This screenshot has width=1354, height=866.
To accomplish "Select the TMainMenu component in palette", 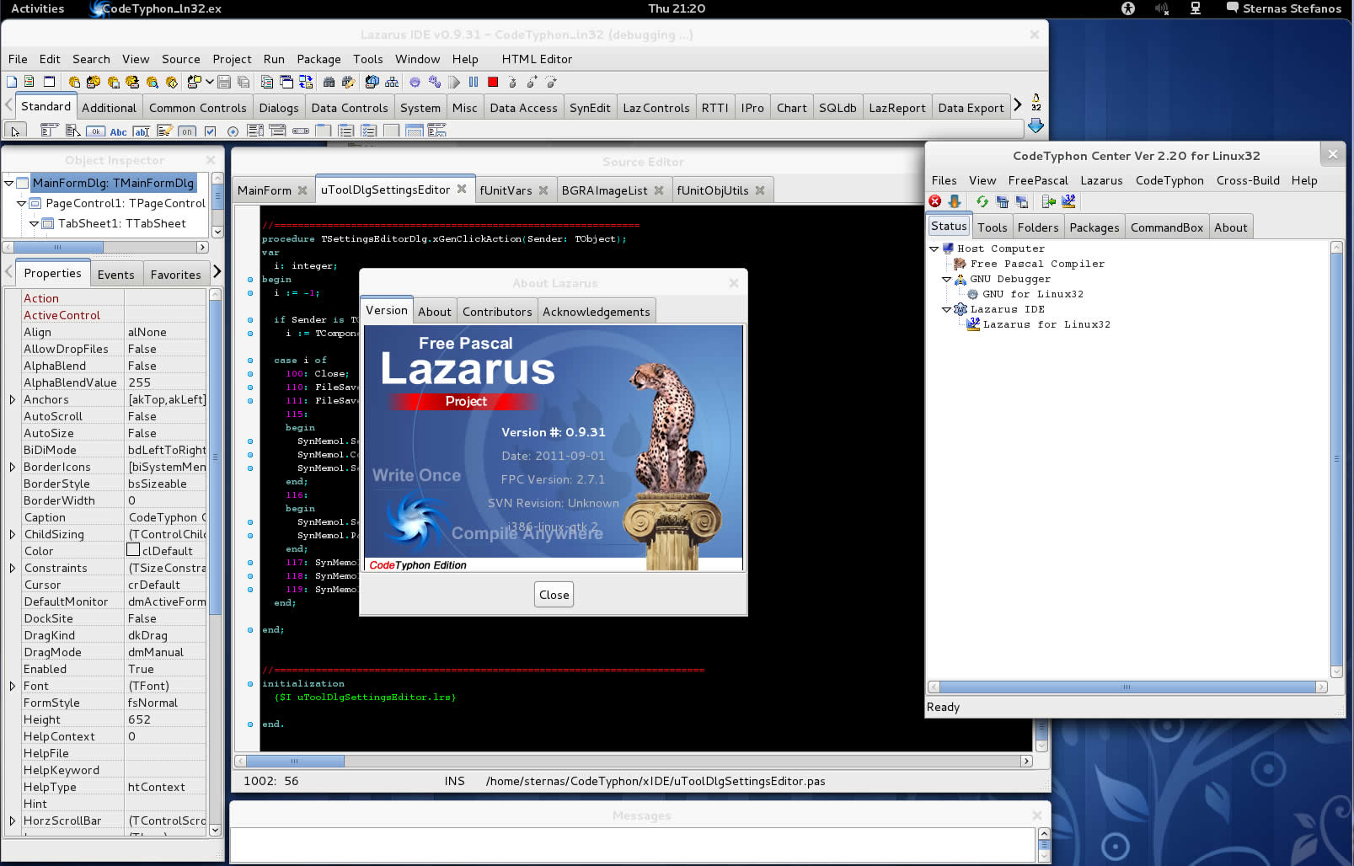I will coord(50,131).
